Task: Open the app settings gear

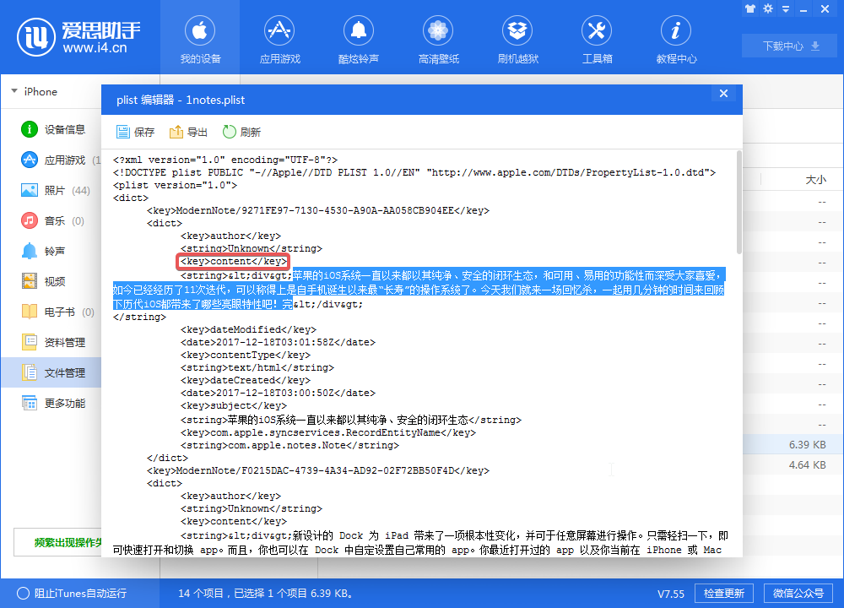Action: (768, 8)
